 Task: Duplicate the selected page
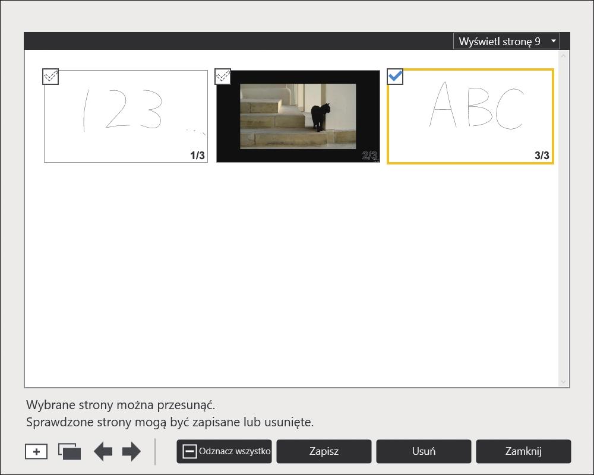point(69,451)
